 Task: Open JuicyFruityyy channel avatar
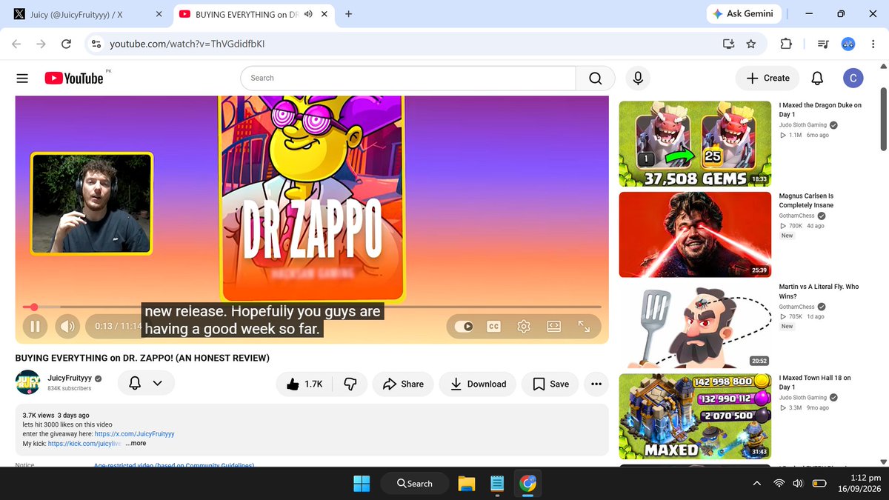pos(27,382)
